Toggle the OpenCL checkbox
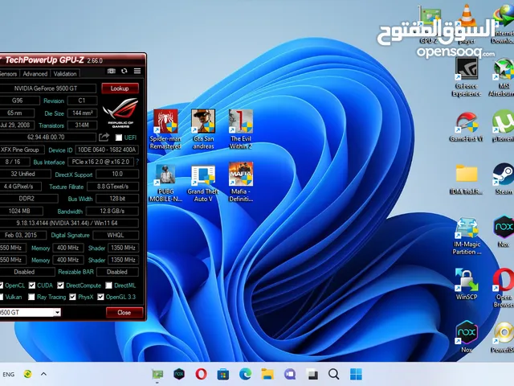The width and height of the screenshot is (514, 386). [x=2, y=285]
